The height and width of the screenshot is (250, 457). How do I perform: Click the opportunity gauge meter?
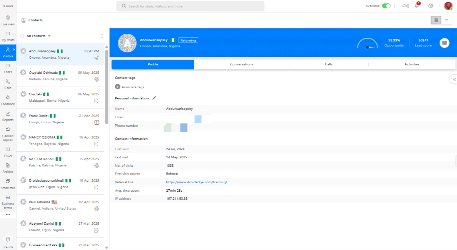(x=368, y=43)
